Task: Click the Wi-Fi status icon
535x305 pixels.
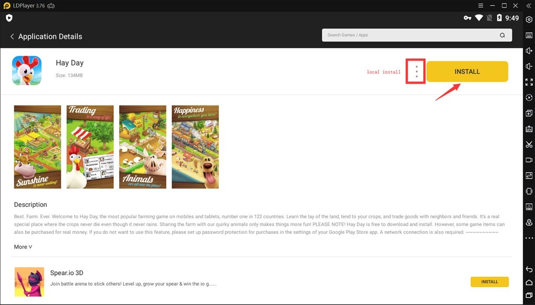Action: (x=479, y=18)
